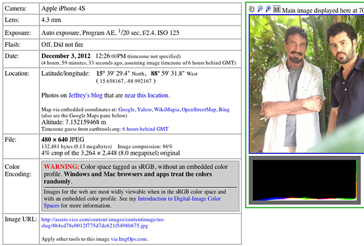Viewport: 364px width, 246px height.
Task: Click the '6 hours behind GMT' timezone link
Action: pos(146,129)
